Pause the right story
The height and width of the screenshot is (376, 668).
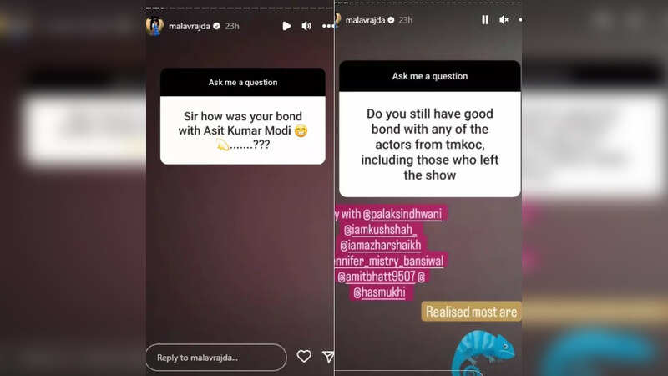pyautogui.click(x=485, y=19)
